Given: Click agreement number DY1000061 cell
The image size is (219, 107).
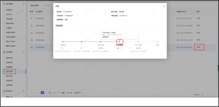Looking at the screenshot, I should coord(40,19).
